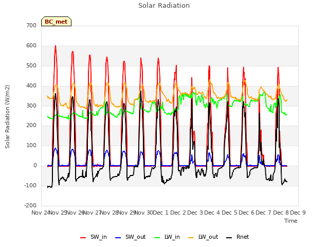This screenshot has height=247, width=329.
Task: Click the Dec 5 x-axis tick label
Action: [x=229, y=213]
